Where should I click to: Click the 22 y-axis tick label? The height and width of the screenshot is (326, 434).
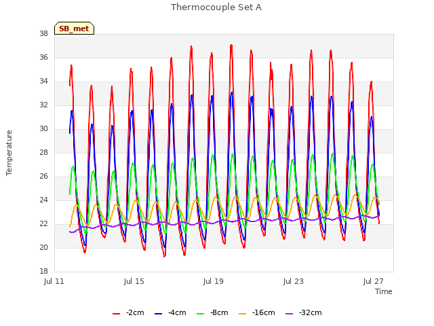[x=43, y=223]
